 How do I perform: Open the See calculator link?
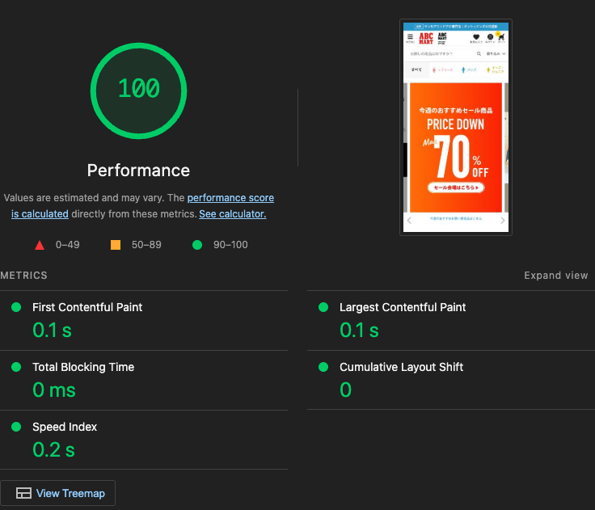233,214
